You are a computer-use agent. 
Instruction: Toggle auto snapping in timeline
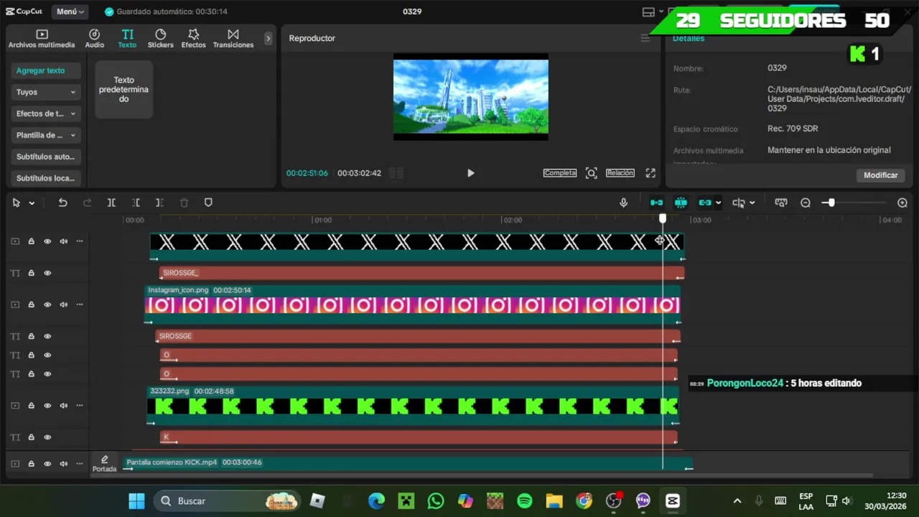pos(681,202)
